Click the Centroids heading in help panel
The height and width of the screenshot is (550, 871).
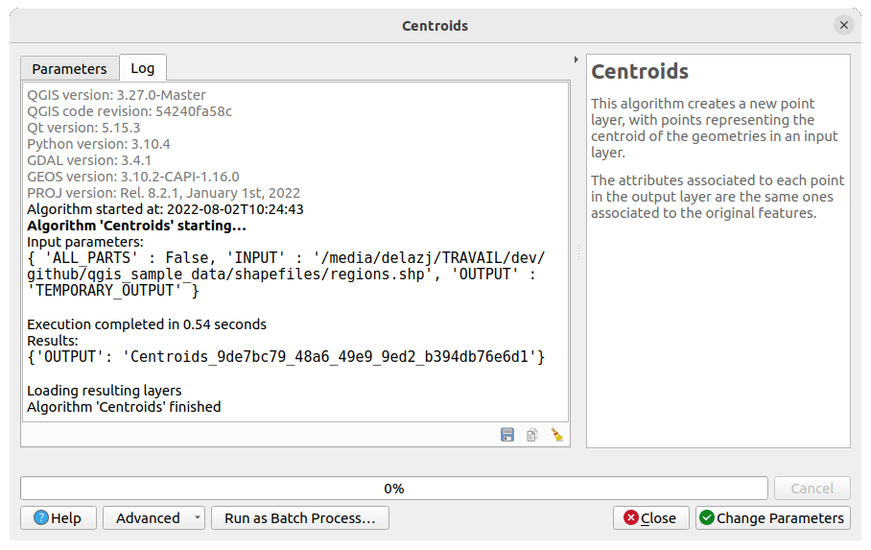click(640, 72)
